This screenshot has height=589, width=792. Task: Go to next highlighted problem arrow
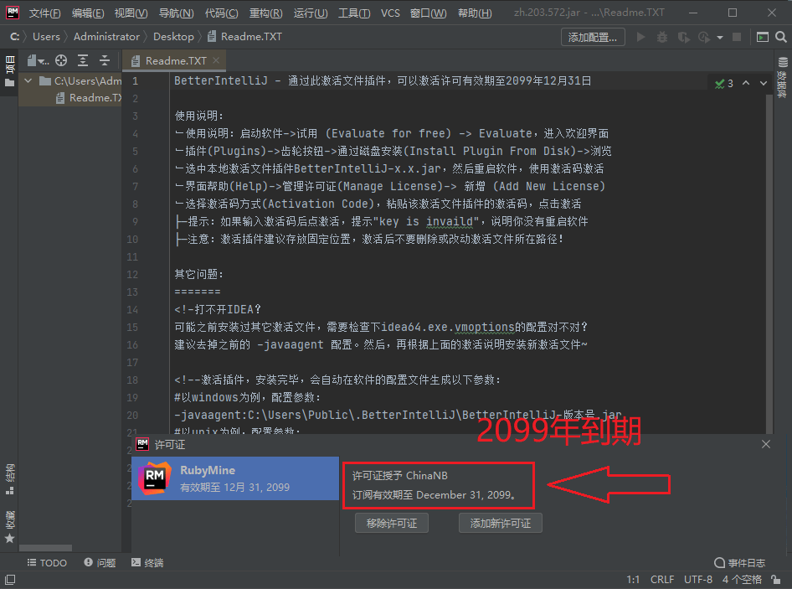(764, 83)
